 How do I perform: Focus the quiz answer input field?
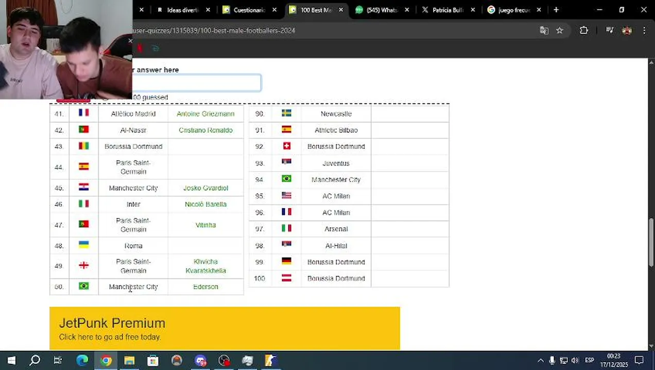click(196, 83)
